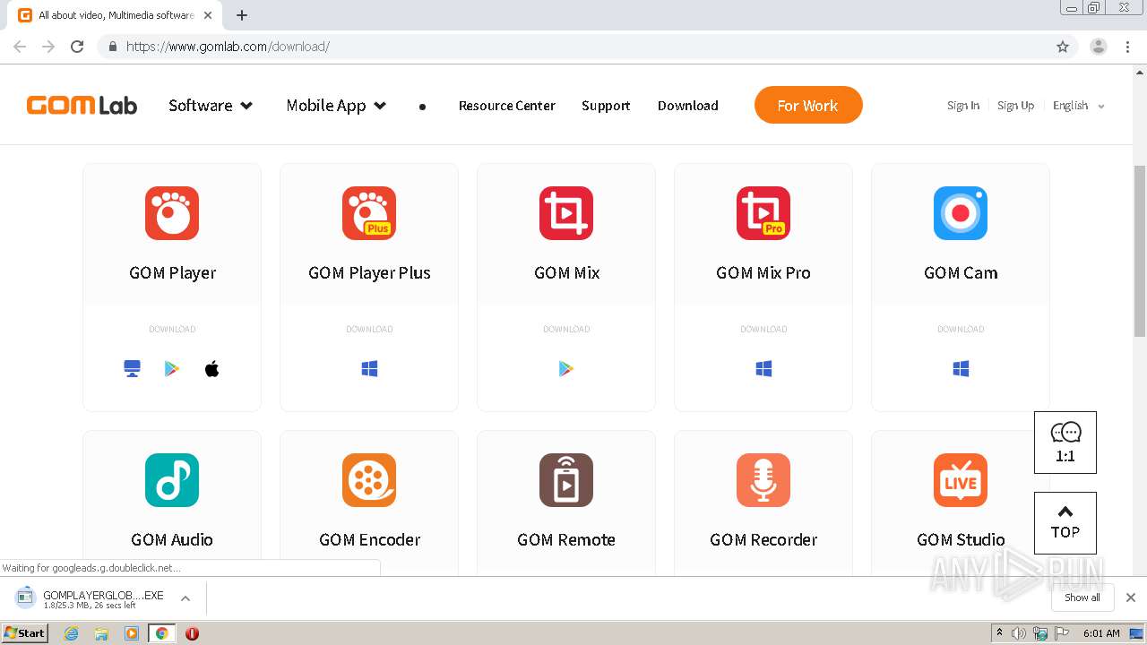Launch Internet Explorer from taskbar
The height and width of the screenshot is (645, 1147).
pyautogui.click(x=72, y=633)
